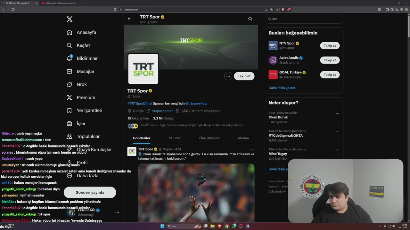
Task: Open Leo AI sparkle icon
Action: pyautogui.click(x=397, y=10)
